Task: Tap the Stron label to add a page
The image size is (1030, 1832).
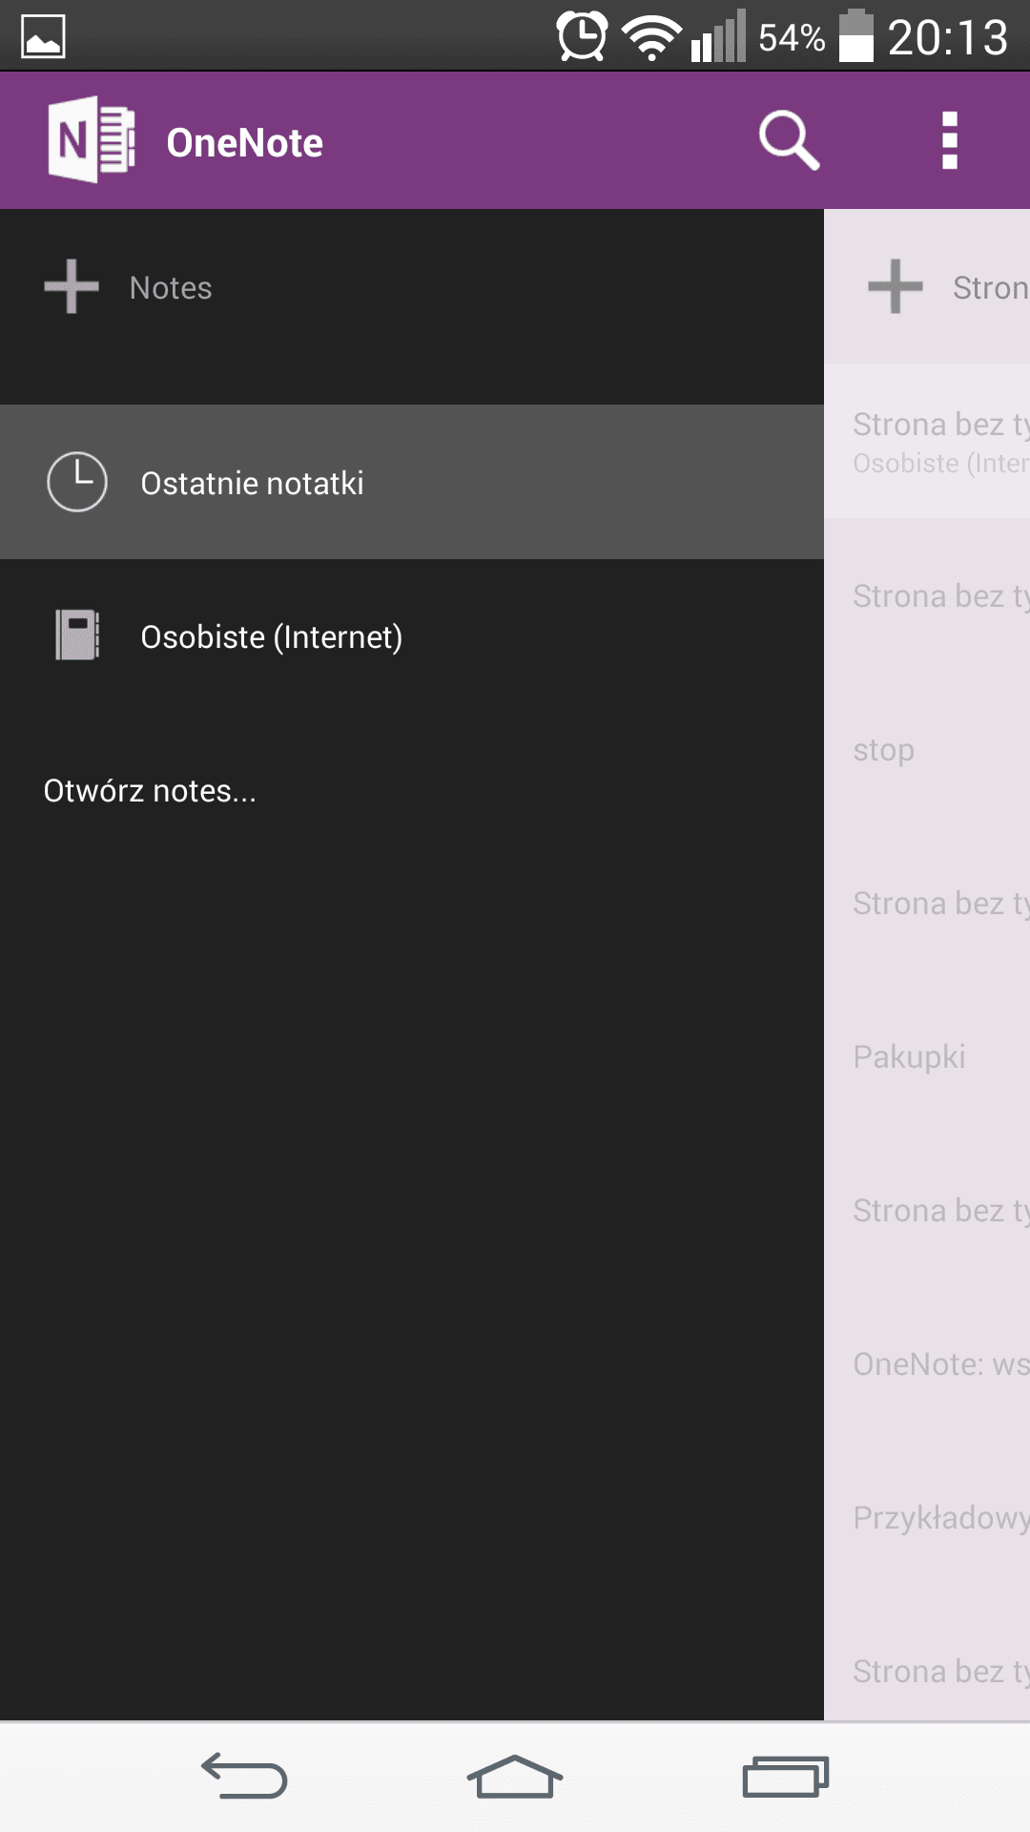Action: (x=991, y=288)
